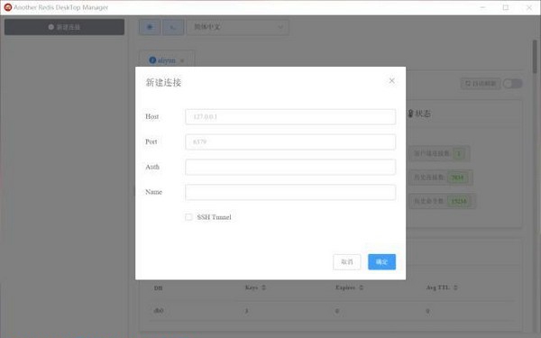
Task: Click the dark 新建连接 sidebar button
Action: [x=64, y=27]
